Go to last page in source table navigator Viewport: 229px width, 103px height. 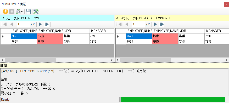tap(47, 24)
